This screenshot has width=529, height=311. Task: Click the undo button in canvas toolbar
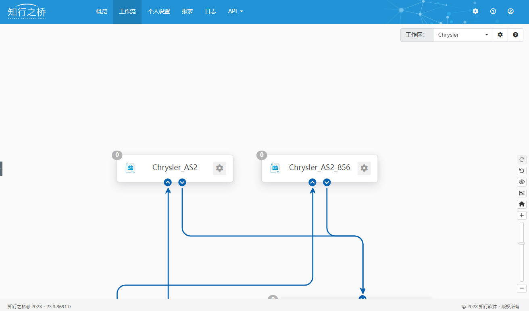(x=522, y=171)
